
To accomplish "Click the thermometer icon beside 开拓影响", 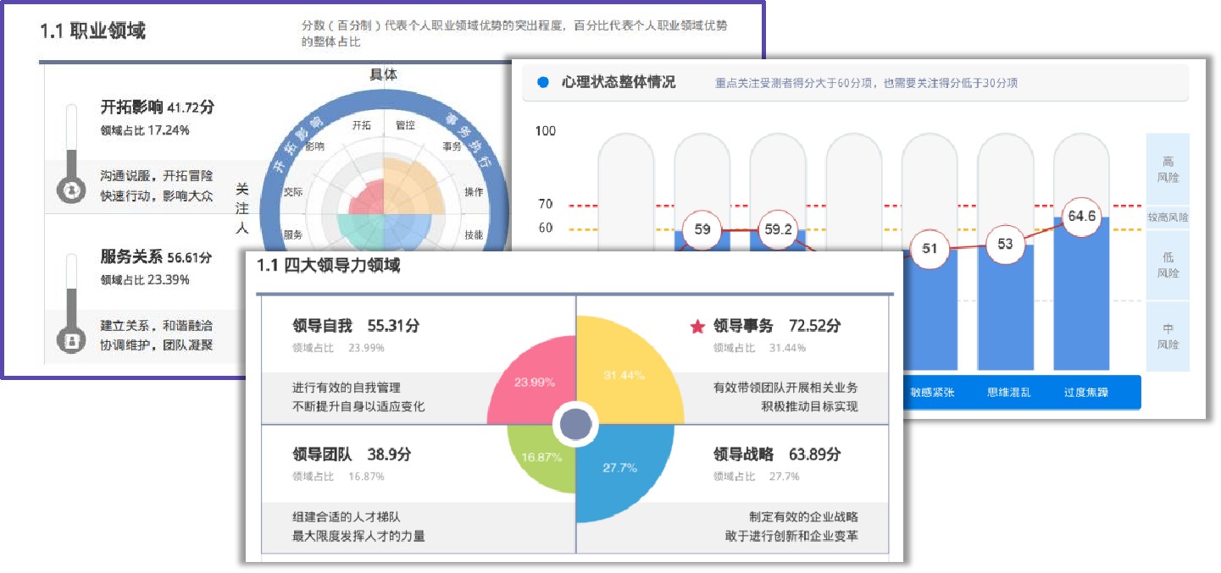I will pos(71,154).
